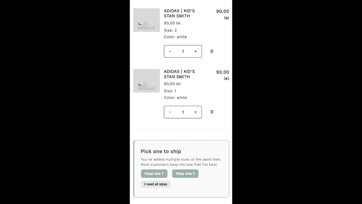Delete the Size 1 Stan Smith using trash icon
The width and height of the screenshot is (362, 204).
[212, 112]
